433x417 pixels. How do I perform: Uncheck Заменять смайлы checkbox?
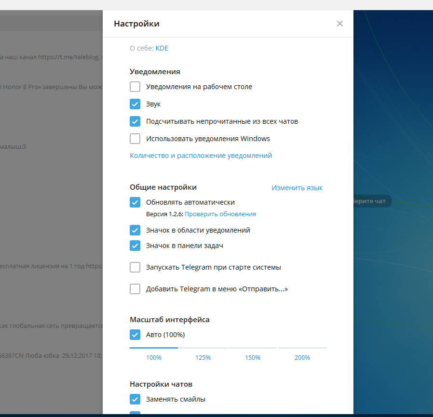[135, 399]
